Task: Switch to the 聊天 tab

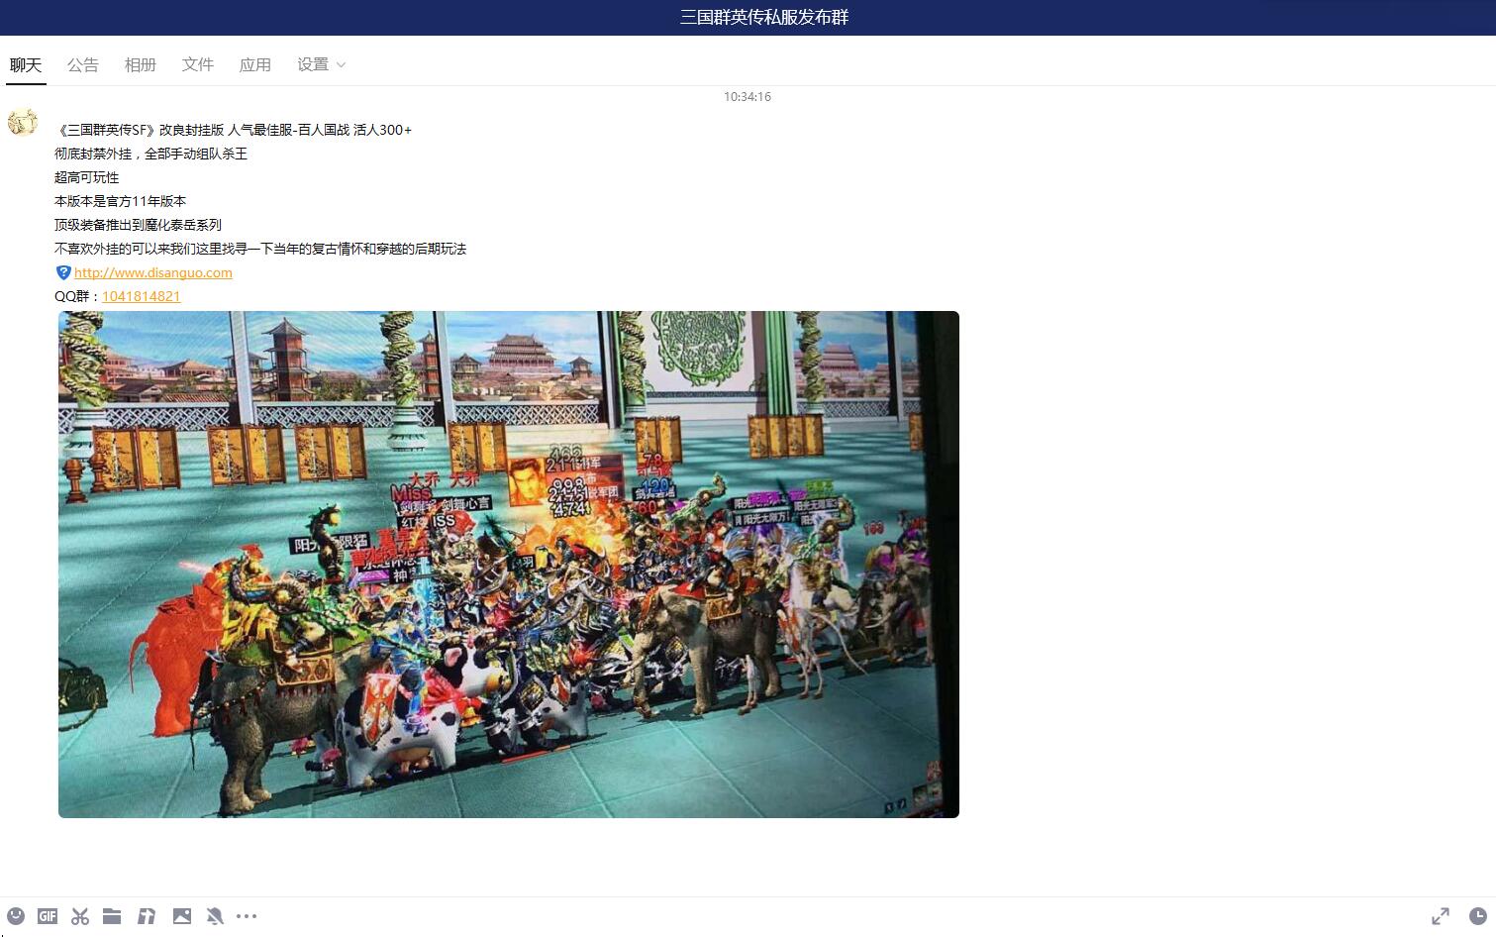Action: click(26, 64)
